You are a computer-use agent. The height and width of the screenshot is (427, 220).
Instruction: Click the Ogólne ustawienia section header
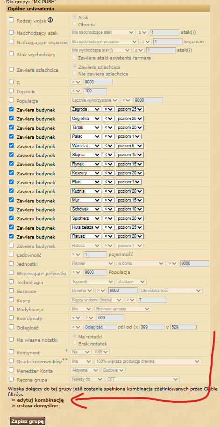click(108, 9)
